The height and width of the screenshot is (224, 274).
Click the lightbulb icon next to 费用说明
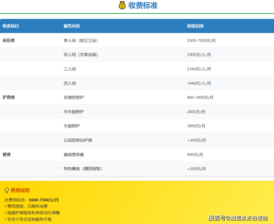(x=6, y=190)
